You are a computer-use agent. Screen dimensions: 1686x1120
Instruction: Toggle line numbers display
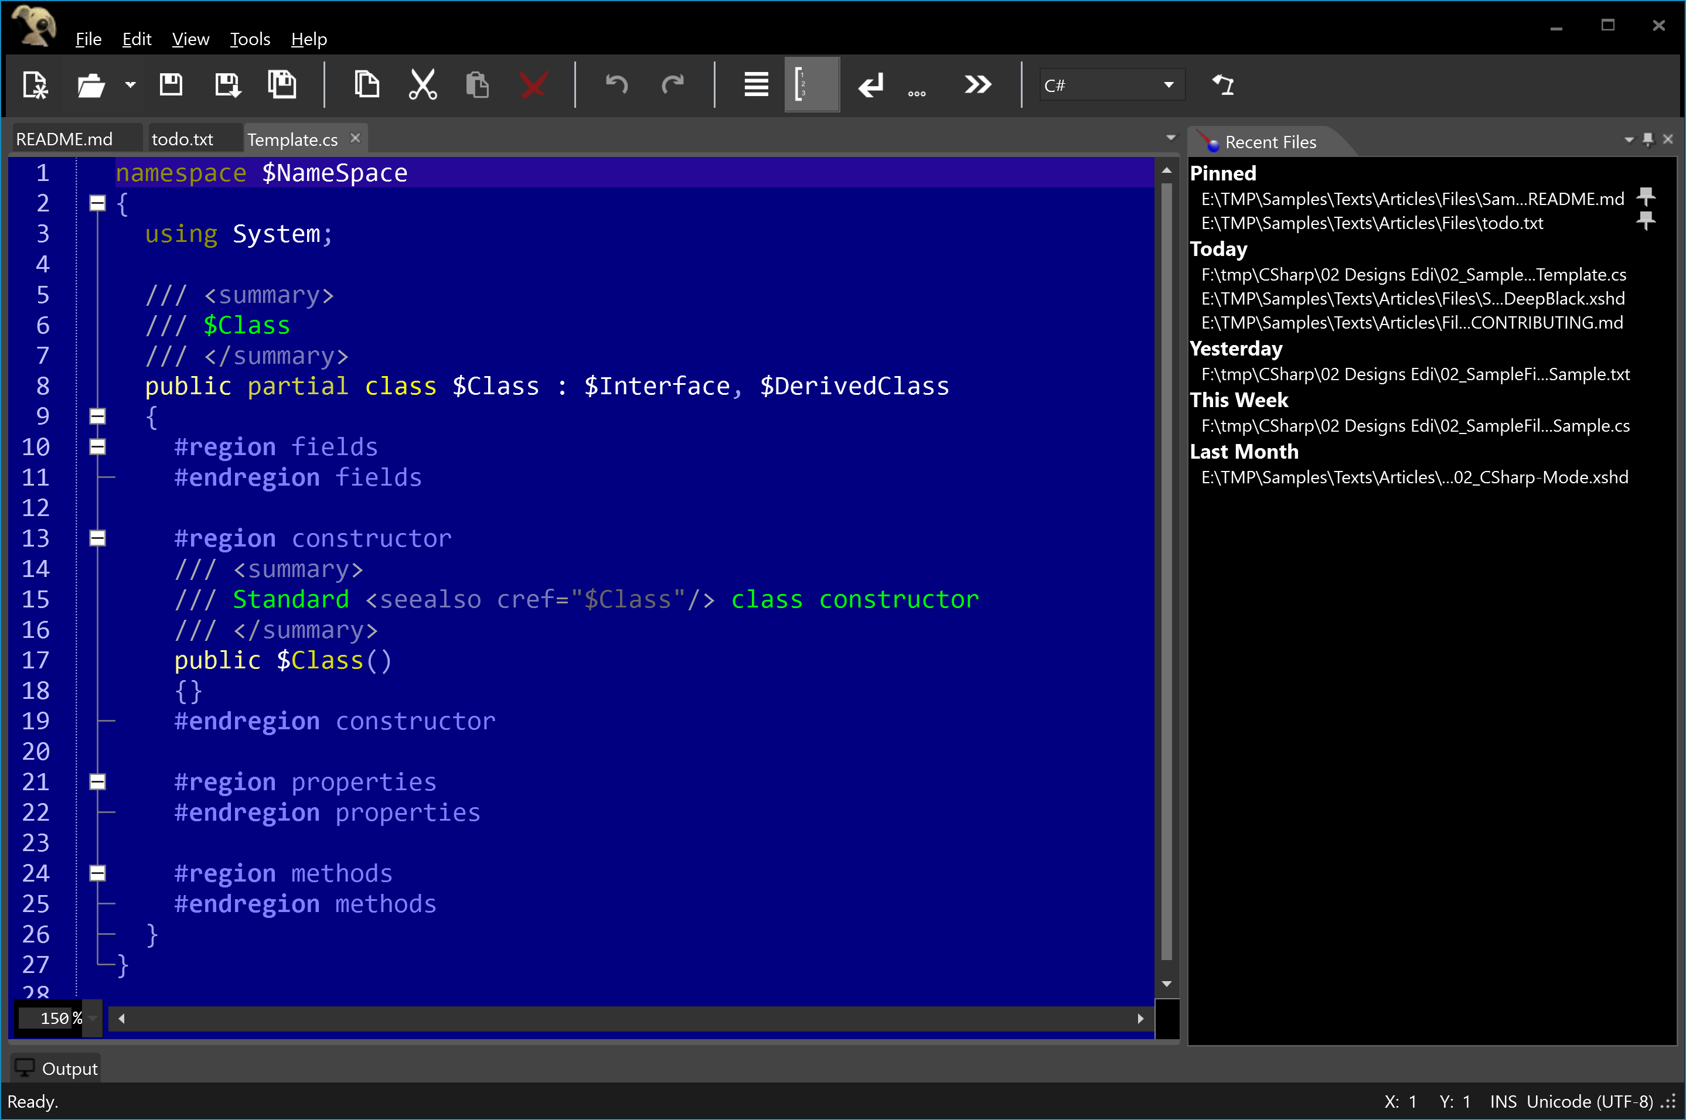point(812,85)
